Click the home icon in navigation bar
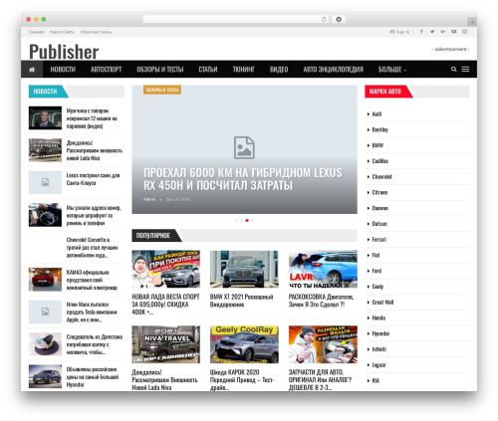This screenshot has width=498, height=421. 32,70
